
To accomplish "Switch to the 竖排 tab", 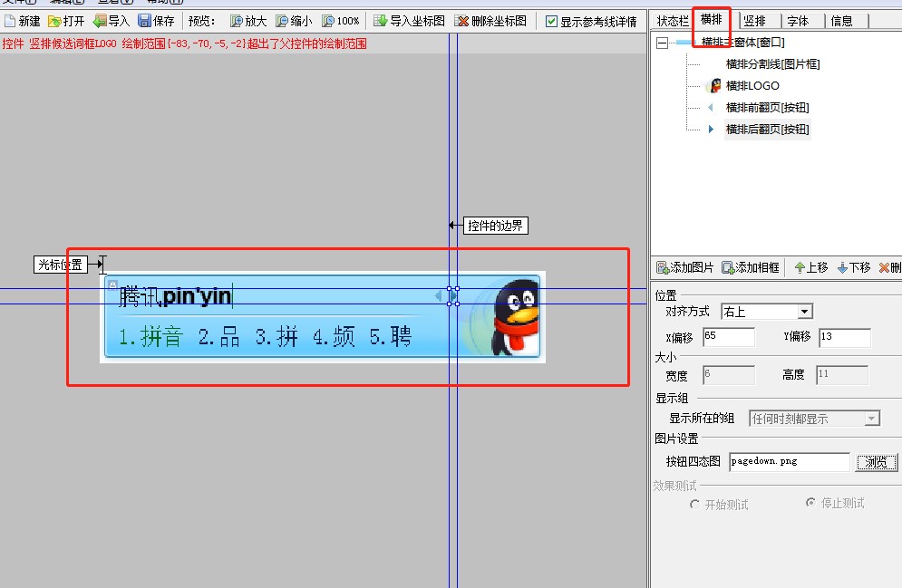I will click(754, 21).
